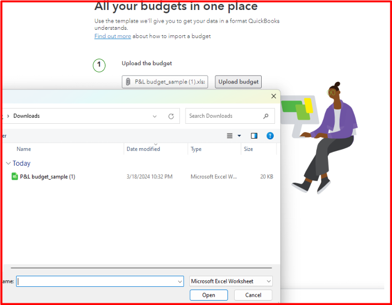Click in the Search Downloads box

point(230,116)
